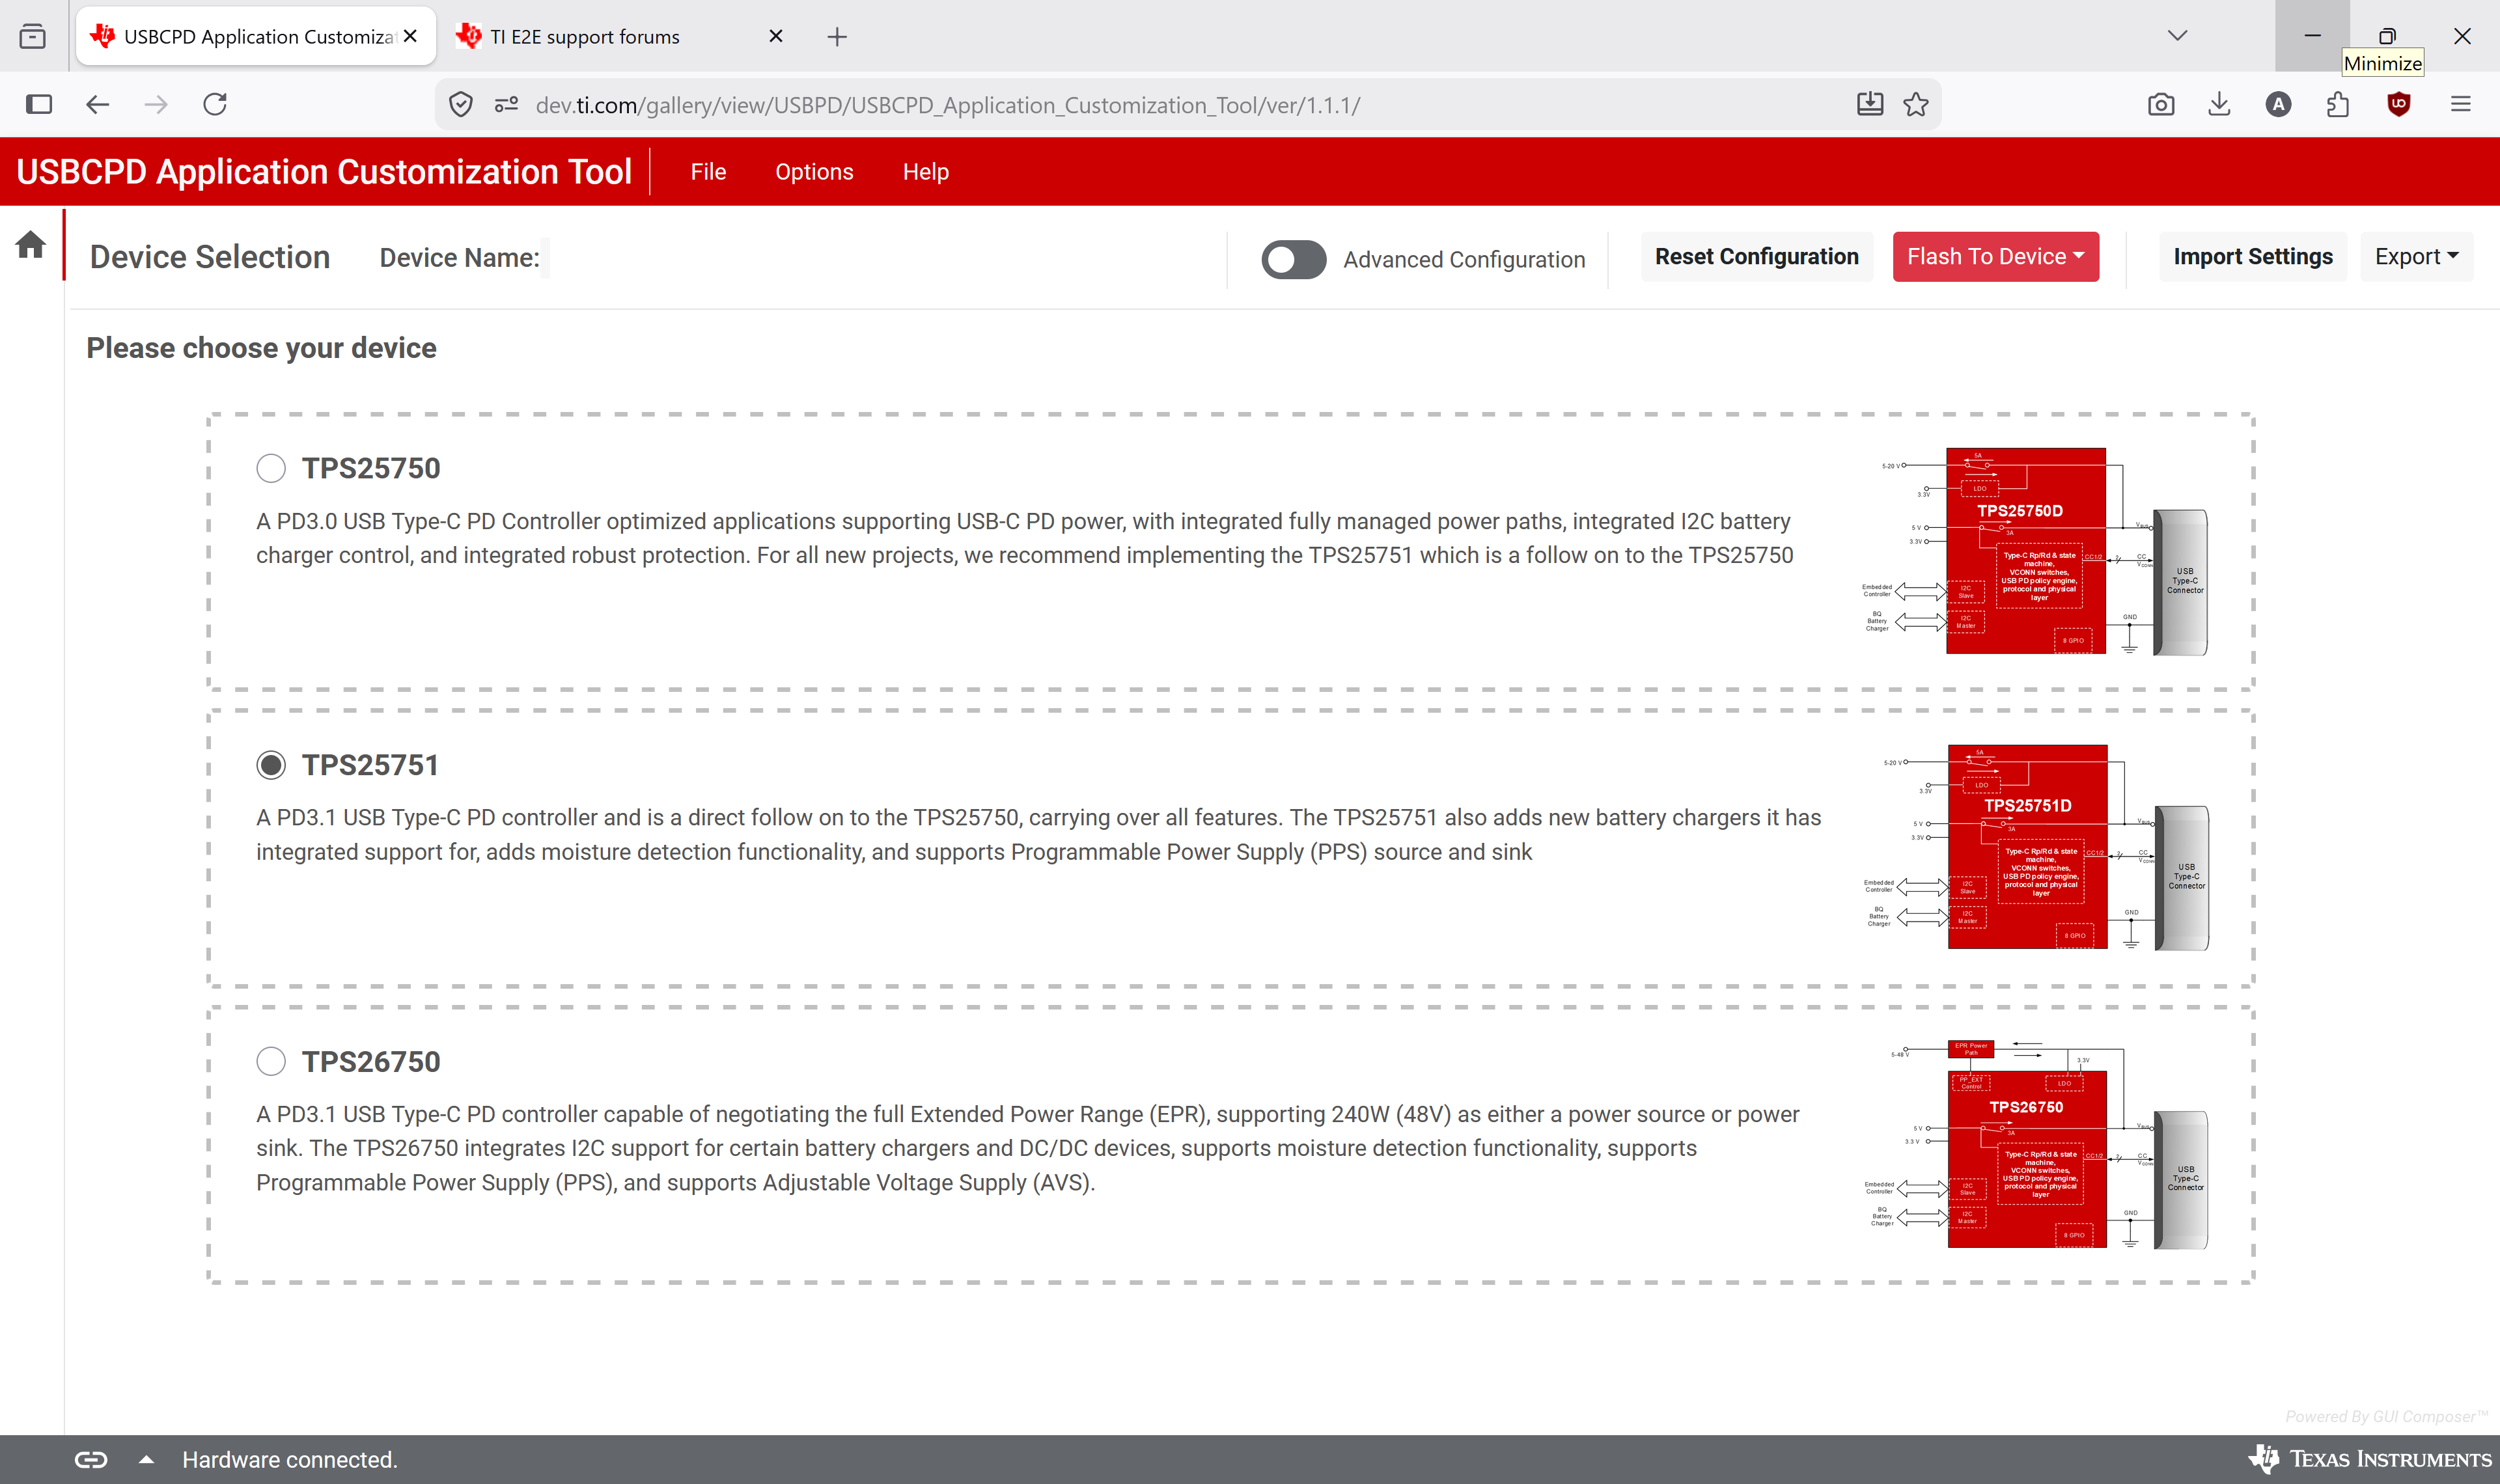Open the Export dropdown
The width and height of the screenshot is (2500, 1484).
click(2417, 257)
